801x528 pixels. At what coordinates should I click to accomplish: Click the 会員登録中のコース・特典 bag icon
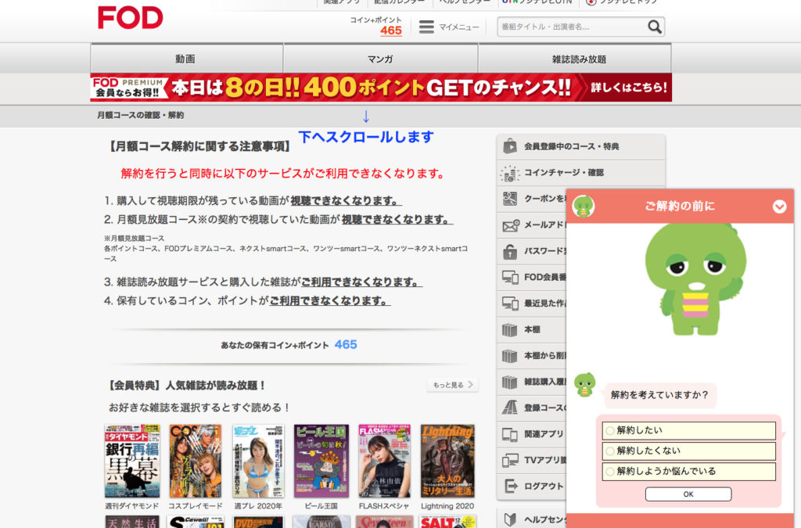coord(509,146)
